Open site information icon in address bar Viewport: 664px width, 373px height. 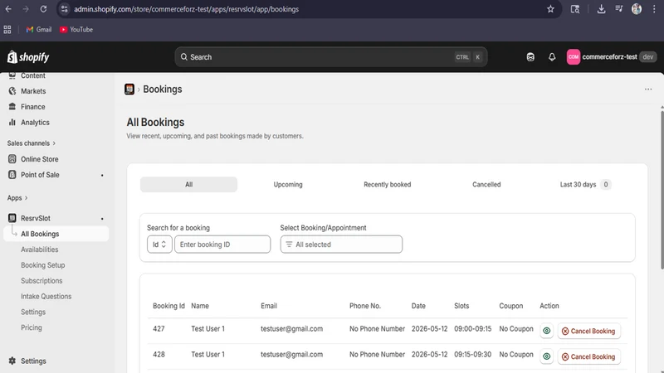[x=64, y=9]
